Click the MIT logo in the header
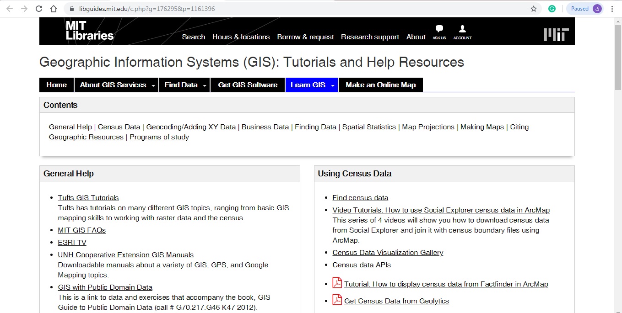 [x=556, y=34]
